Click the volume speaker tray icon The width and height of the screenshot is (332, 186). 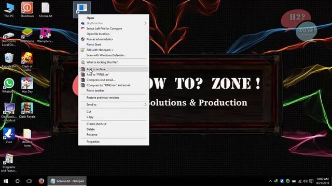[306, 181]
